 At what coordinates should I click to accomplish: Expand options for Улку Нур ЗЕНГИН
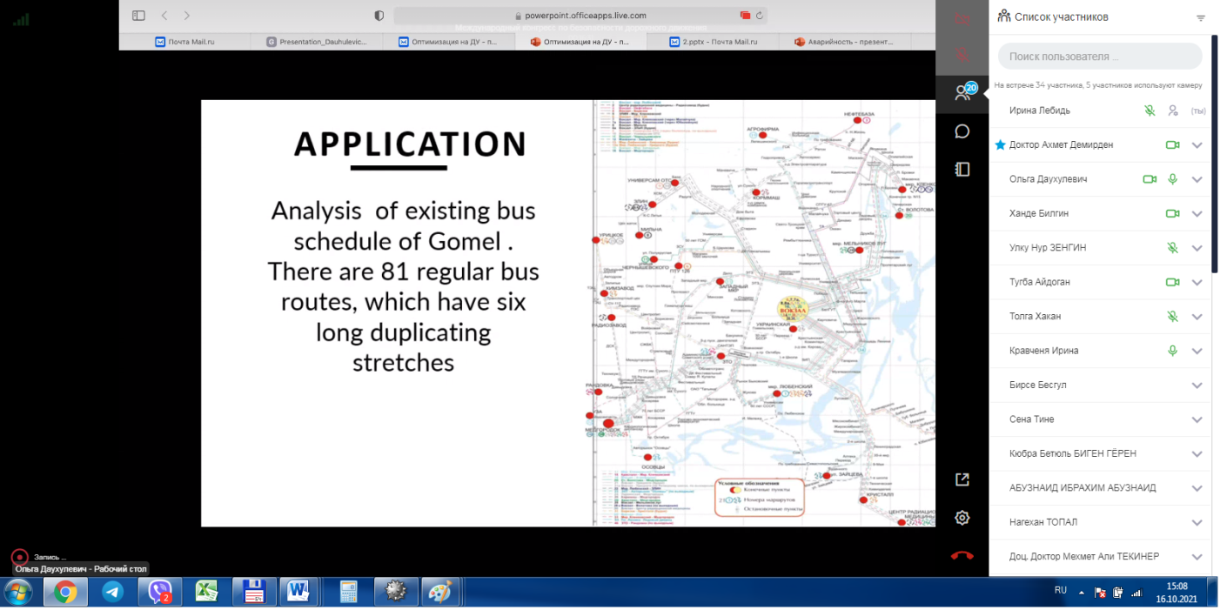pyautogui.click(x=1197, y=248)
